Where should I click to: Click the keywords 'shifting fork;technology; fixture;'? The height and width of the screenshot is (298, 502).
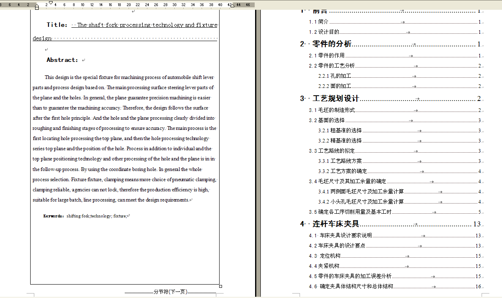(x=97, y=216)
